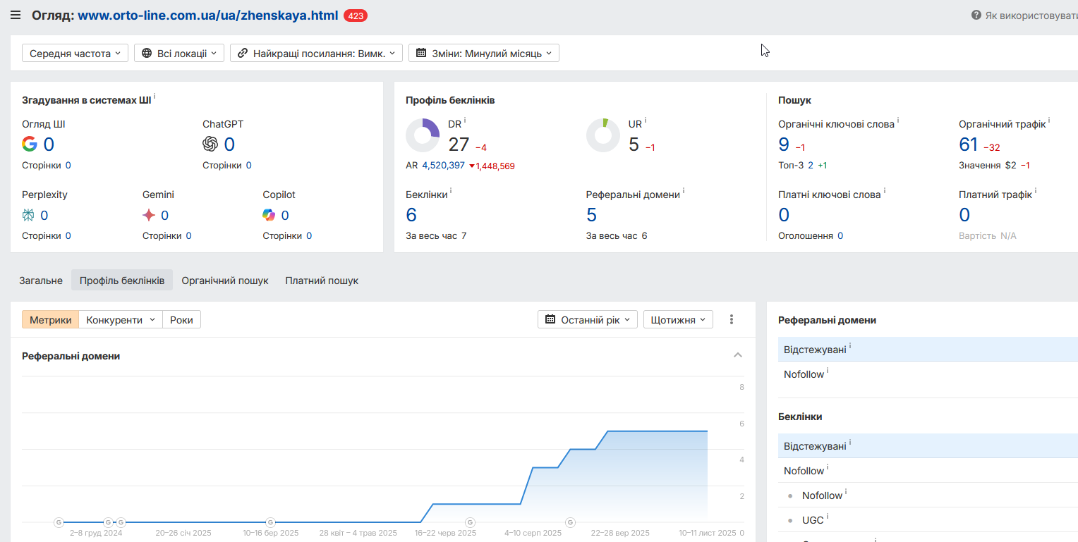Viewport: 1078px width, 542px height.
Task: Open the Як використовувати help link
Action: 1025,16
